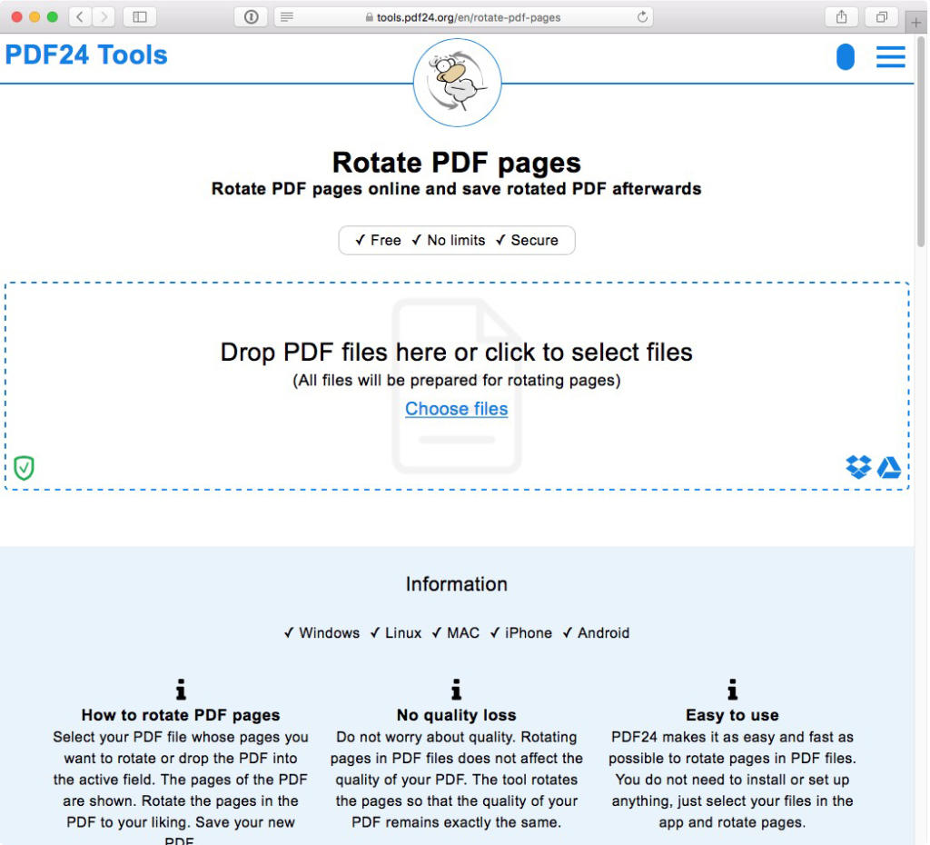Click the 'Information' section heading
Image resolution: width=930 pixels, height=845 pixels.
(456, 584)
